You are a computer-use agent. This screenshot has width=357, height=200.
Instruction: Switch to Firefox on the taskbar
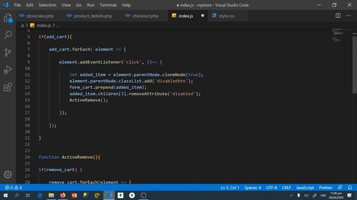click(x=62, y=195)
